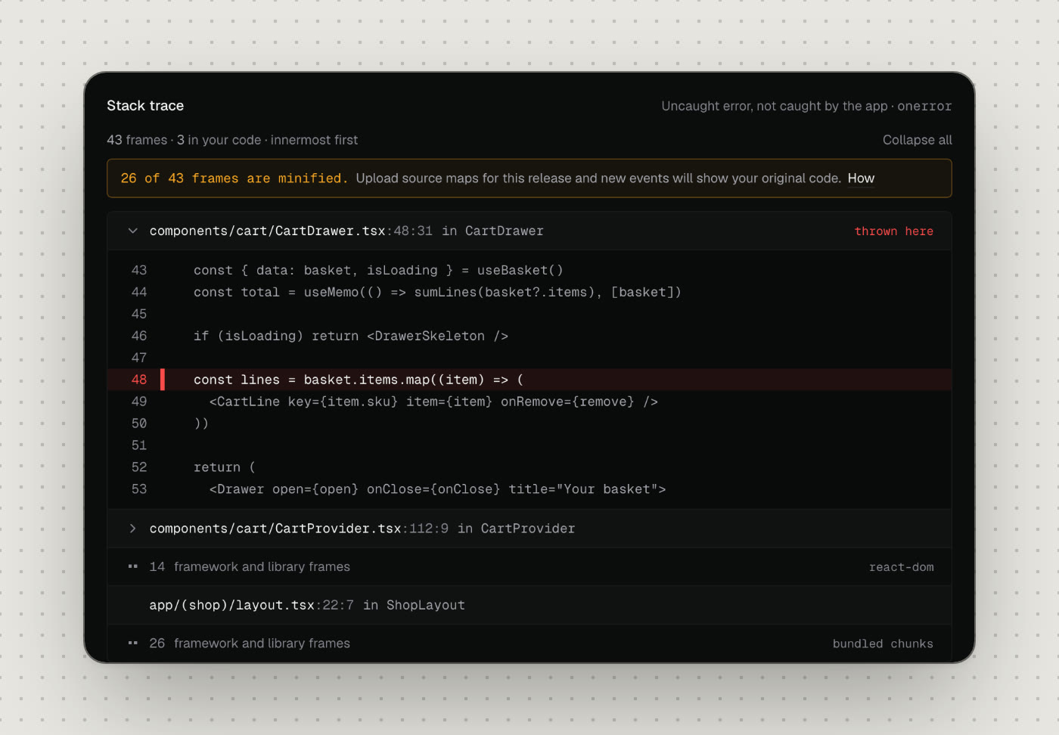Click the 'in CartProvider' function name

coord(517,529)
